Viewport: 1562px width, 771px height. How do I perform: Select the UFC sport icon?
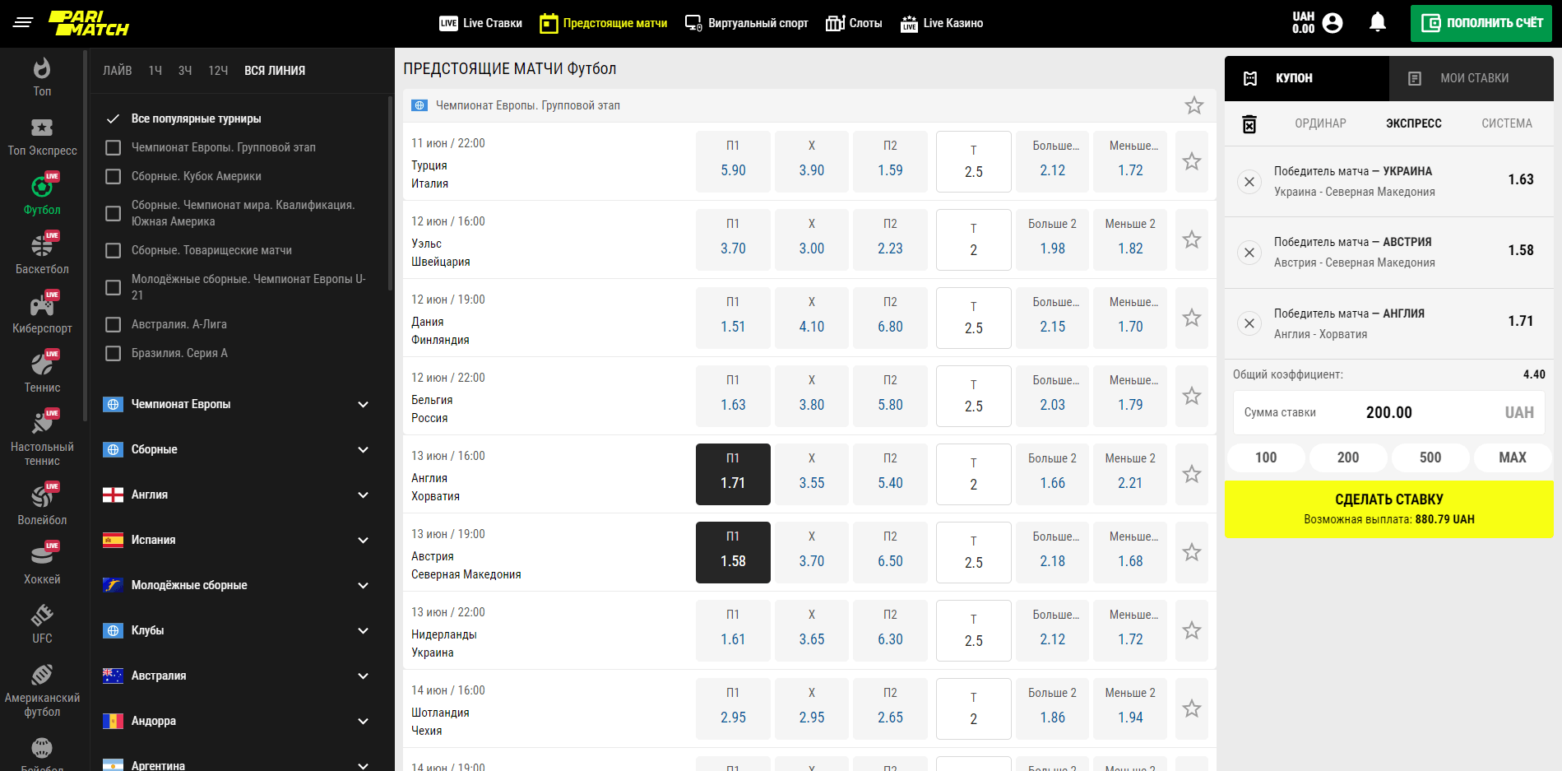pos(42,623)
